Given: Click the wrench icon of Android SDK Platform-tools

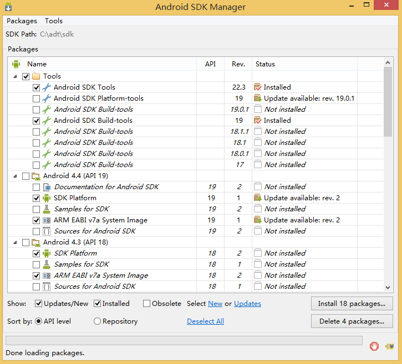Looking at the screenshot, I should coord(47,98).
